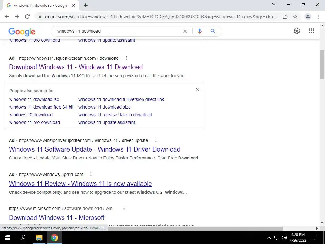The image size is (325, 244).
Task: Click the horizontal scrollbar thumb
Action: (195, 228)
